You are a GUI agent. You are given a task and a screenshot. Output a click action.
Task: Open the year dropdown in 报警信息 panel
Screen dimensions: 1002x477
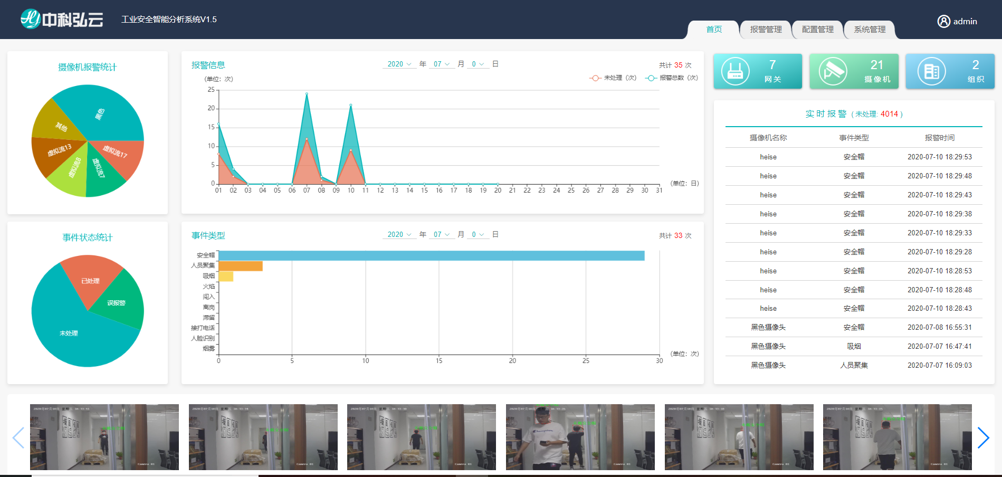tap(399, 64)
